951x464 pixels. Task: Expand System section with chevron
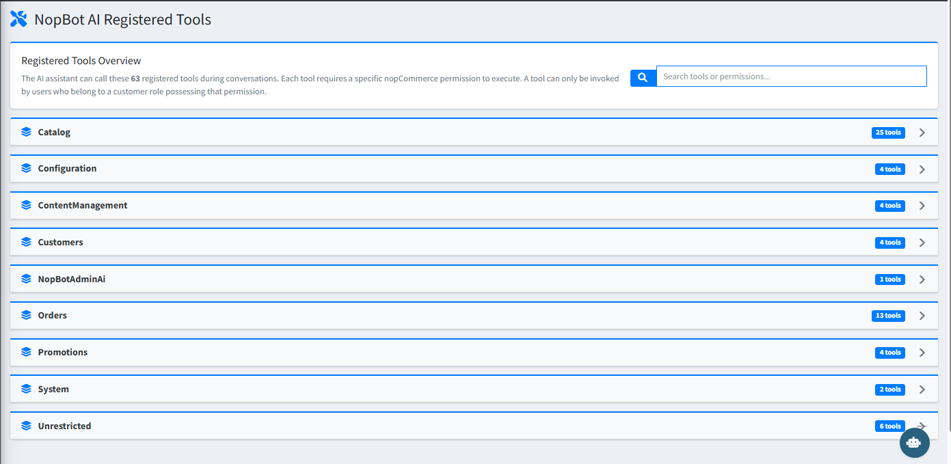(x=922, y=390)
